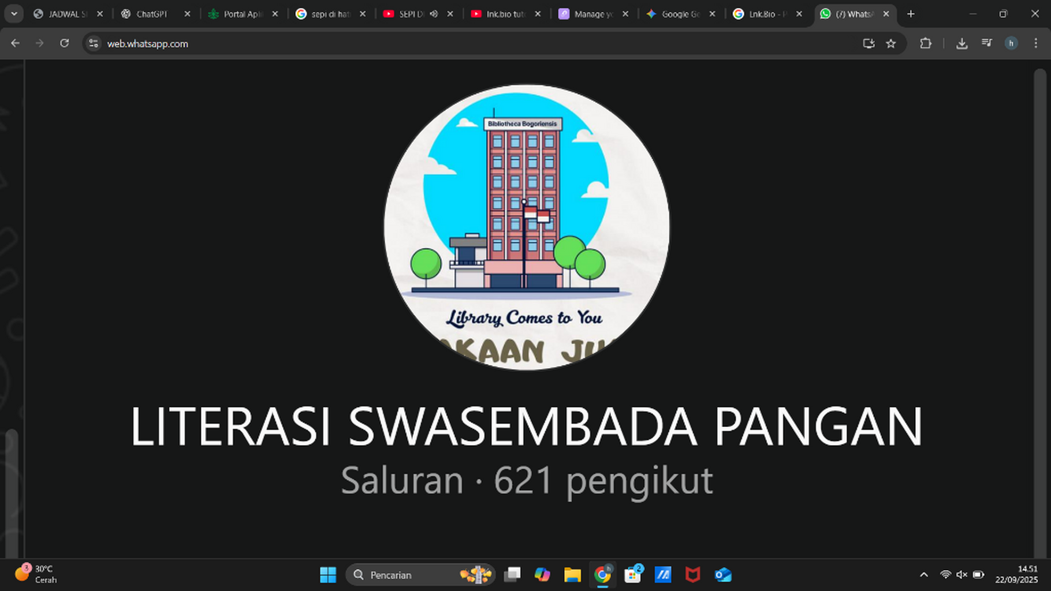Open the tab search chevron in Chrome

click(x=14, y=14)
